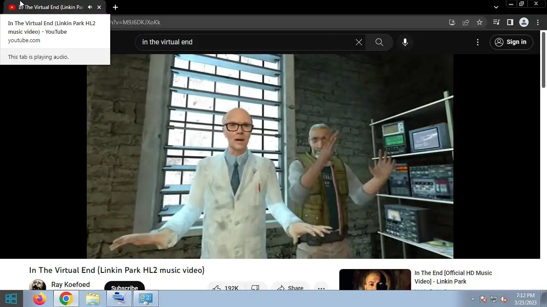Click the share this page icon
This screenshot has width=547, height=307.
[466, 22]
